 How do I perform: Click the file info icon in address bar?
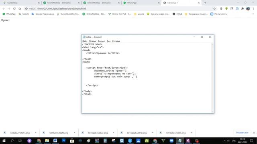[27, 9]
